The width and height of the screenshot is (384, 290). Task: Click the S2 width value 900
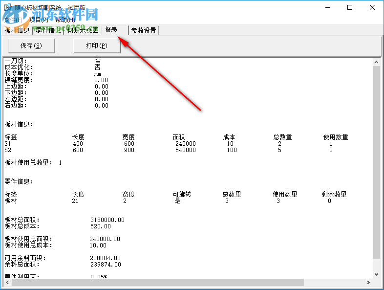(x=129, y=150)
